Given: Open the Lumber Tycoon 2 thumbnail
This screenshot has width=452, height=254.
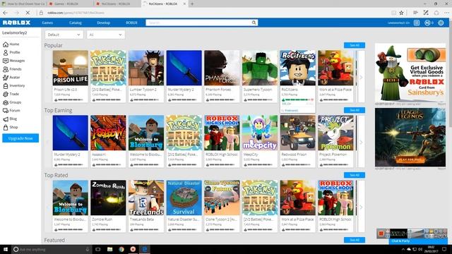Looking at the screenshot, I should click(x=146, y=68).
